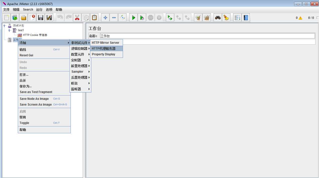Click Save Screen As Image

[x=44, y=105]
